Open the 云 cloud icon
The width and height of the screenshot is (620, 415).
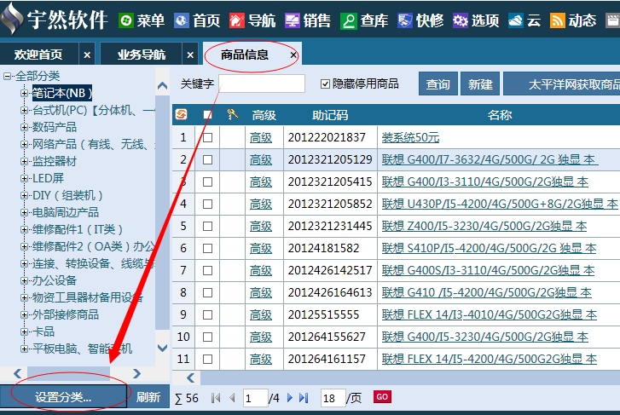pyautogui.click(x=515, y=20)
